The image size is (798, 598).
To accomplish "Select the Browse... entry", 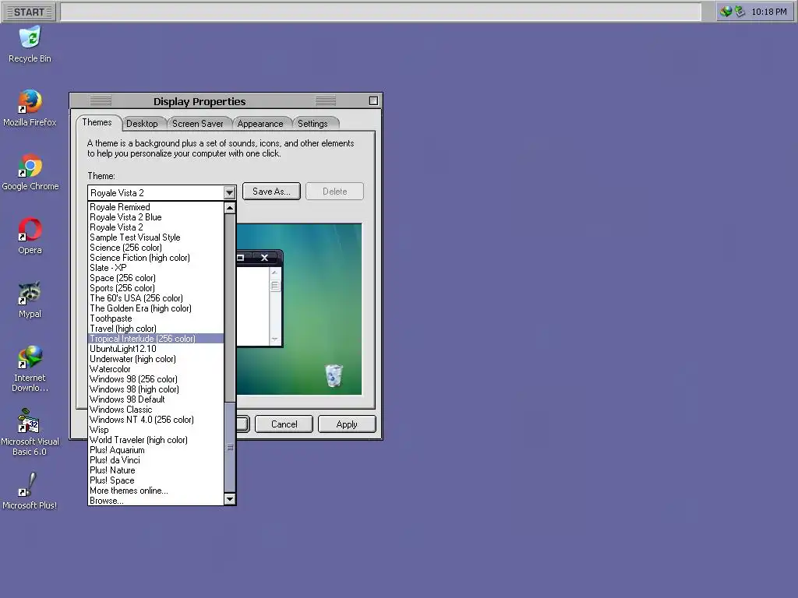I will click(x=156, y=501).
